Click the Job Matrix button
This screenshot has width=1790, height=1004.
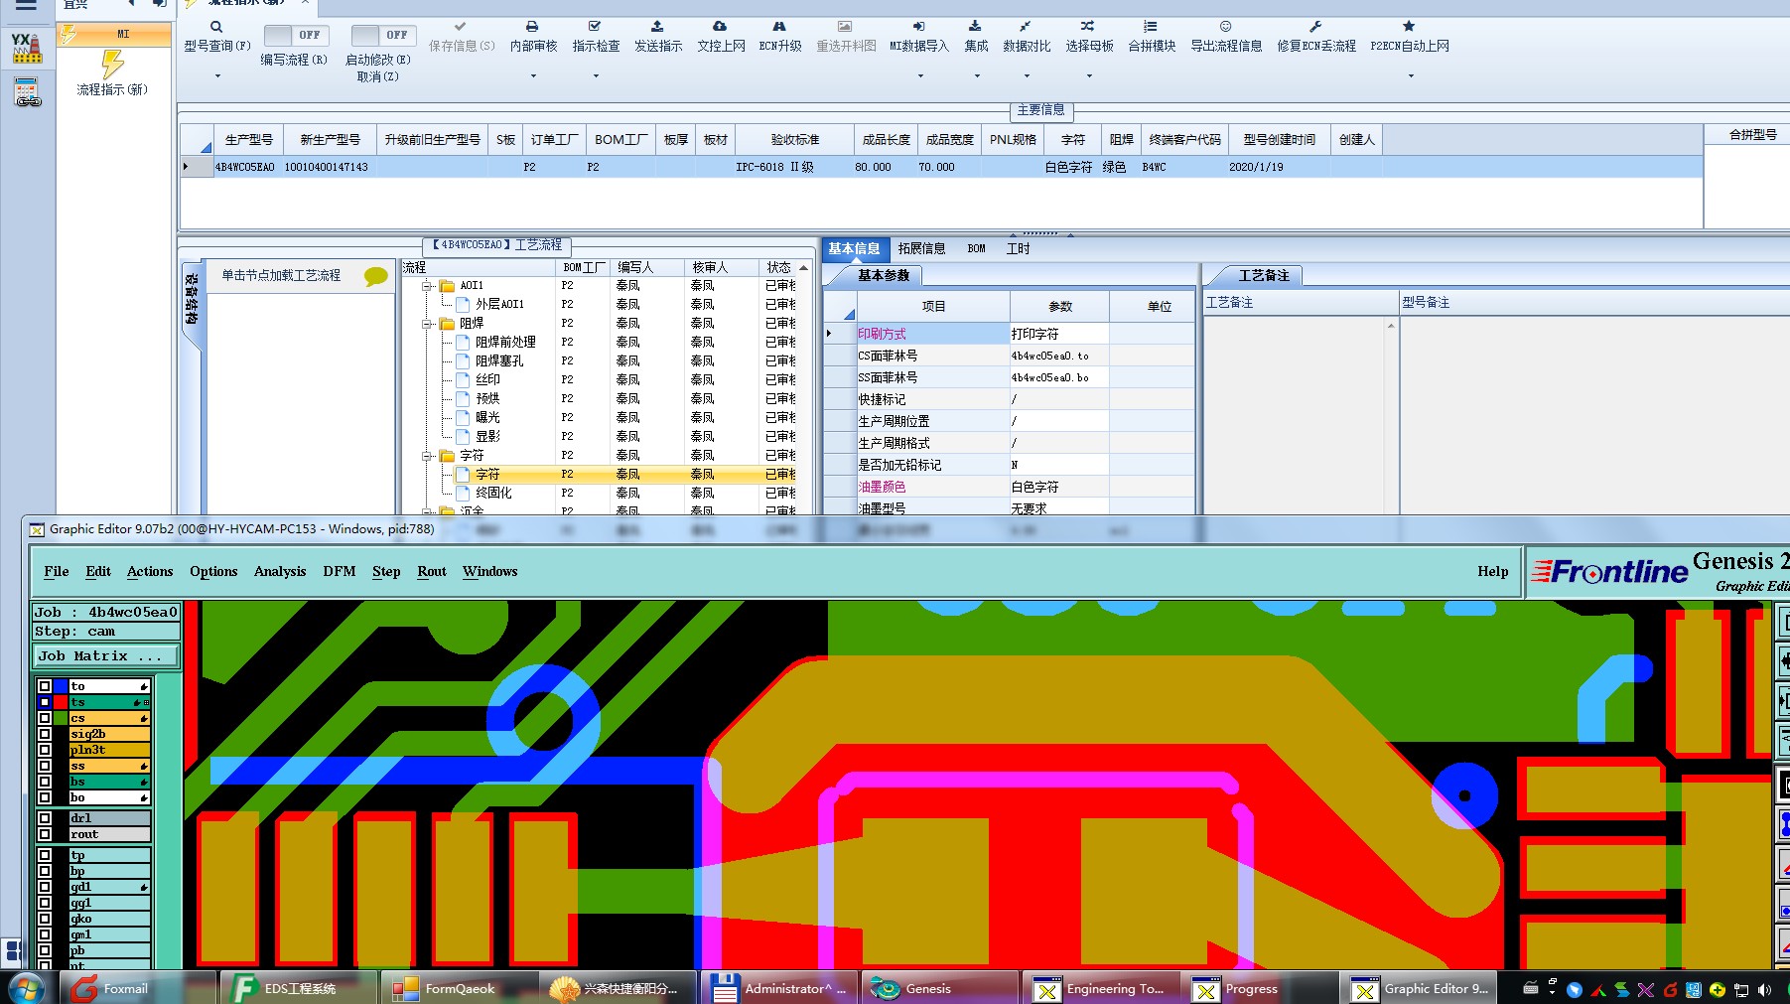pyautogui.click(x=106, y=655)
